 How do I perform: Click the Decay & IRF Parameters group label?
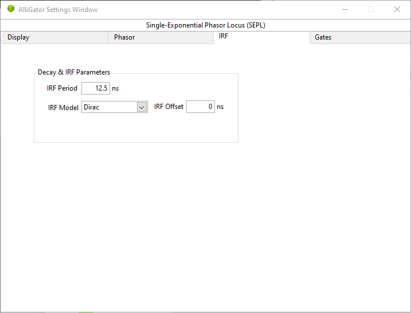(74, 72)
